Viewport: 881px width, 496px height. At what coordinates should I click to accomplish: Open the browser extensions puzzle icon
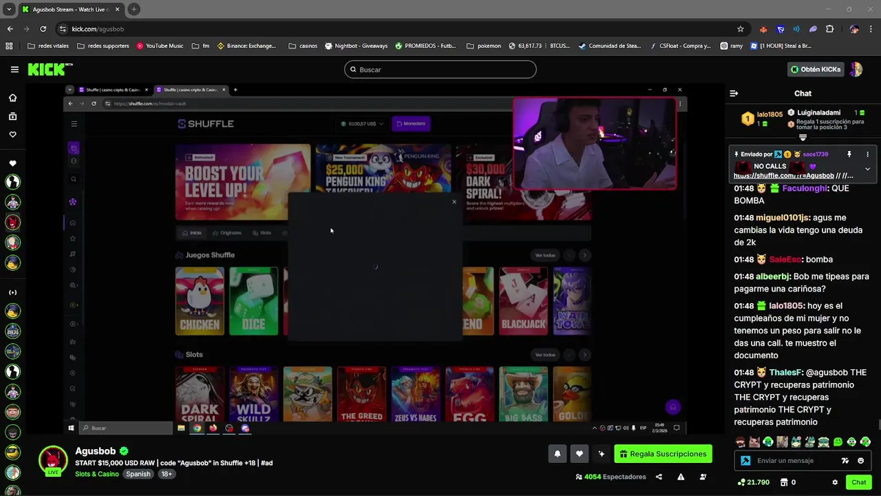tap(829, 29)
